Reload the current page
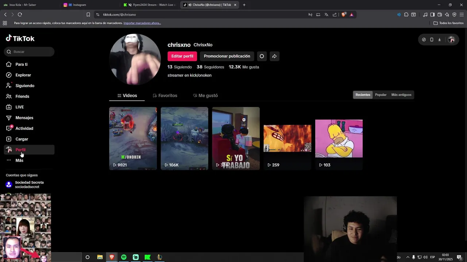Viewport: 467px width, 262px height. point(20,15)
